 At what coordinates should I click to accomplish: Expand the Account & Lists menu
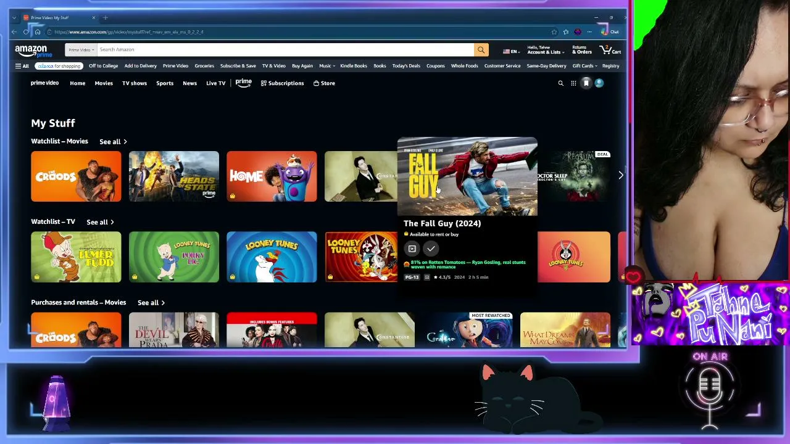[x=545, y=50]
